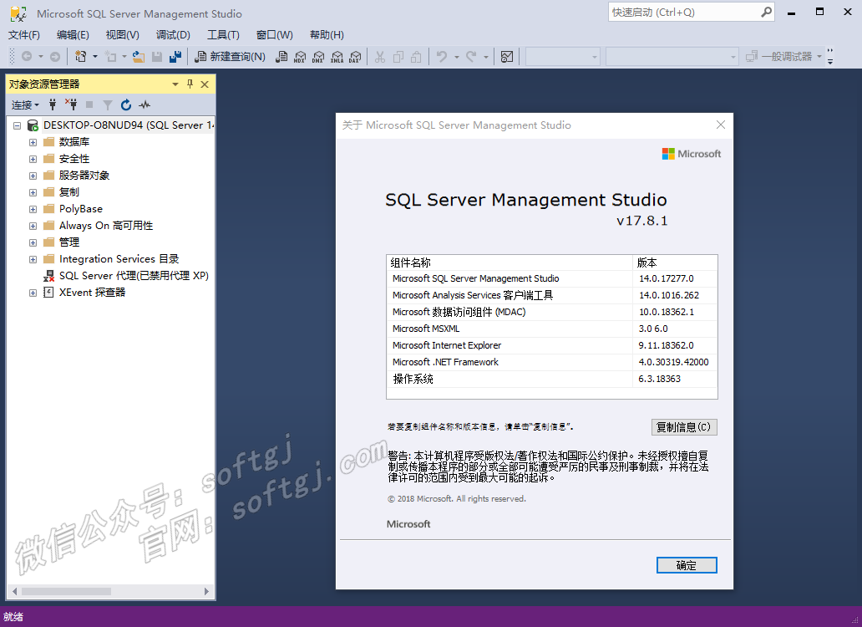Click the Activity Monitor toolbar icon
This screenshot has height=627, width=862.
pos(507,56)
